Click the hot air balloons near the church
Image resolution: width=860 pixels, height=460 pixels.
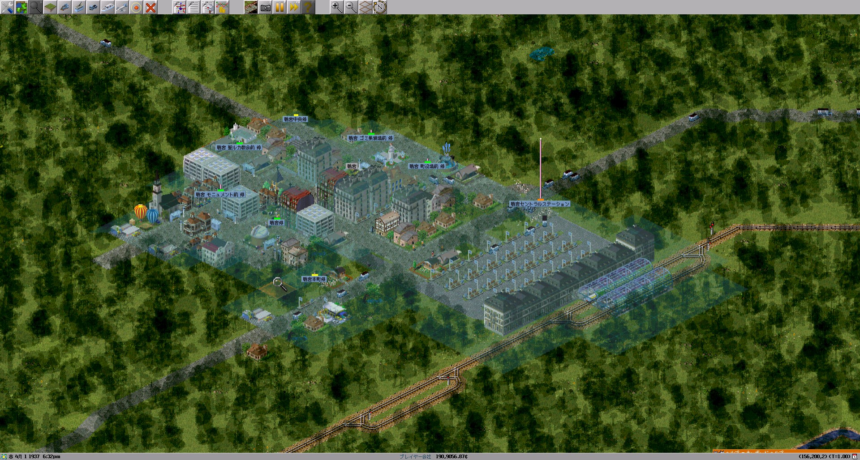click(147, 213)
